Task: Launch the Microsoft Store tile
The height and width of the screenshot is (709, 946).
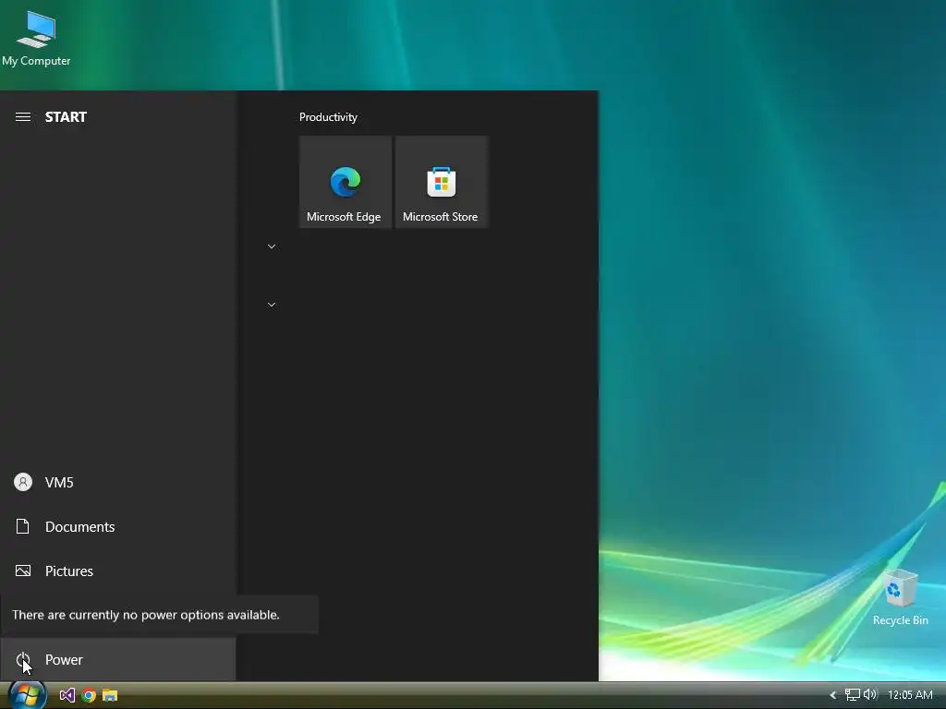Action: click(441, 182)
